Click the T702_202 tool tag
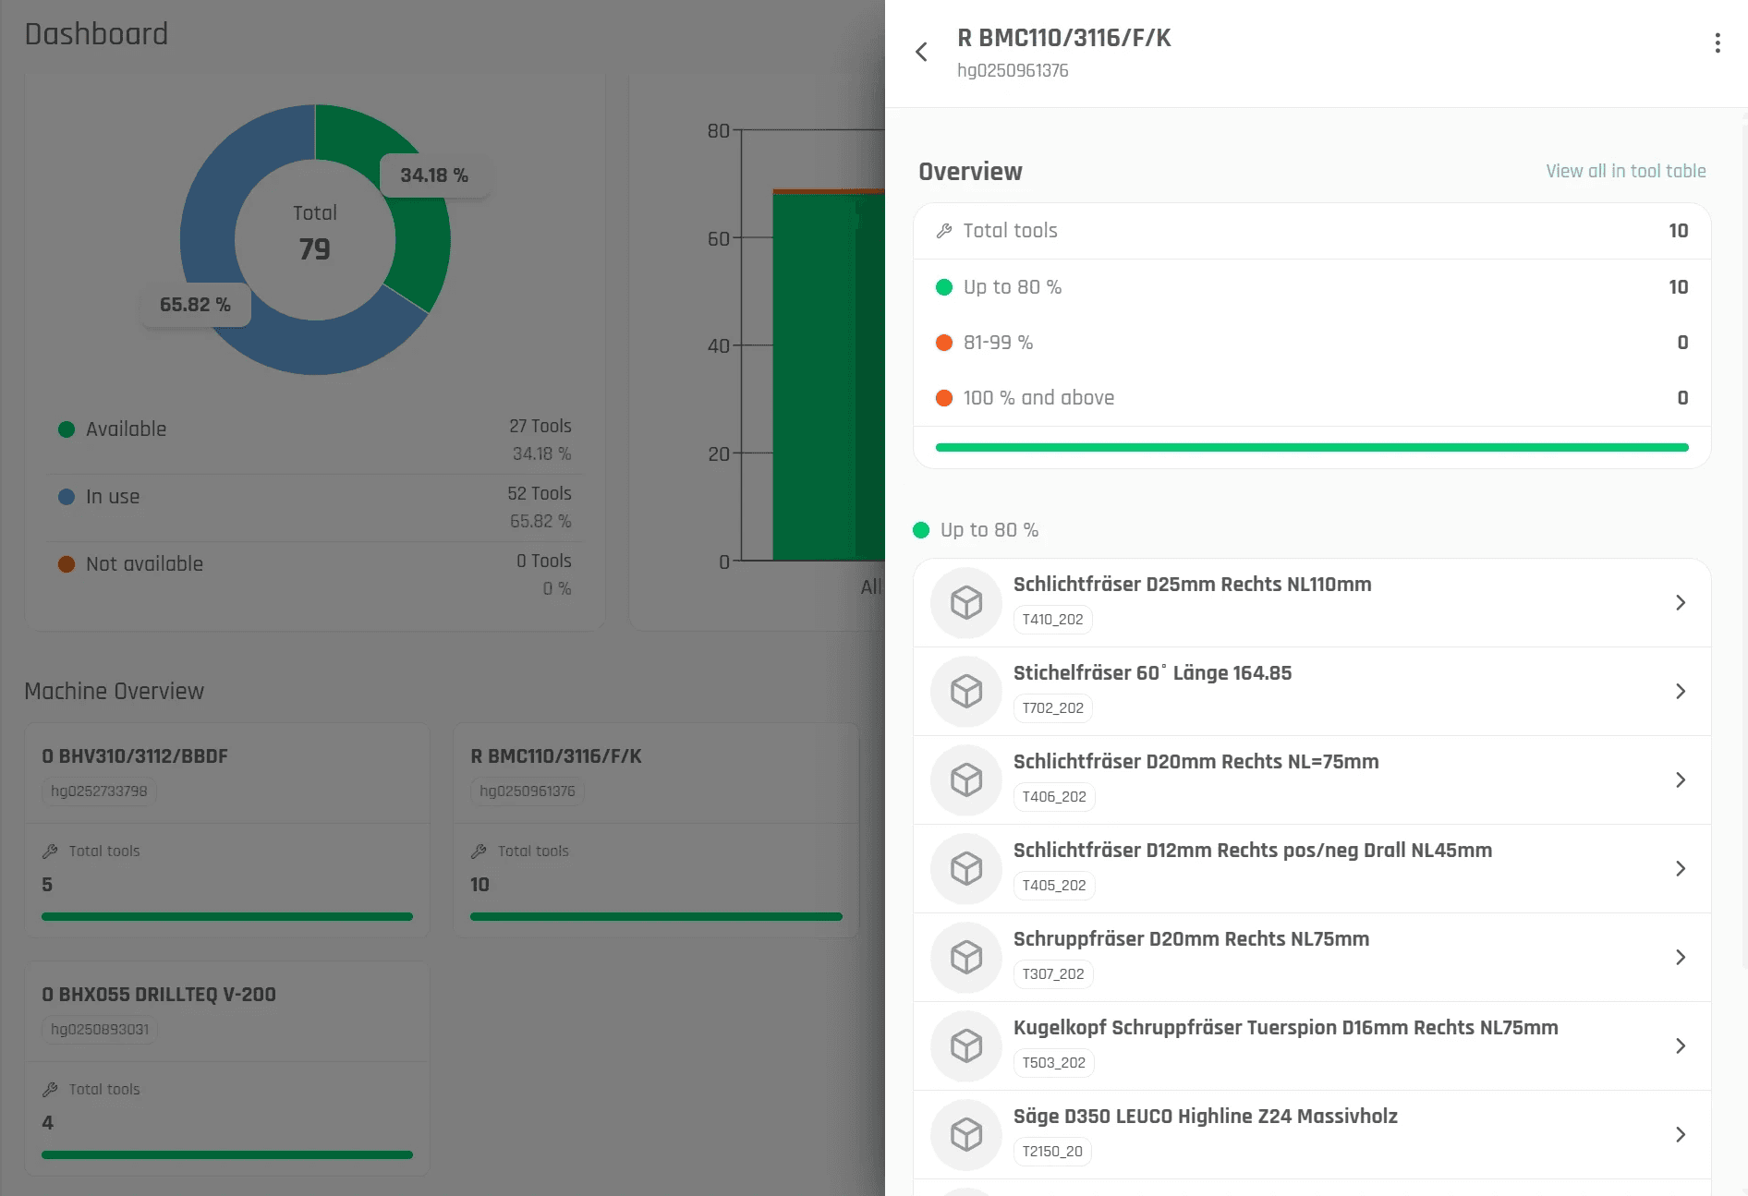 (x=1052, y=708)
